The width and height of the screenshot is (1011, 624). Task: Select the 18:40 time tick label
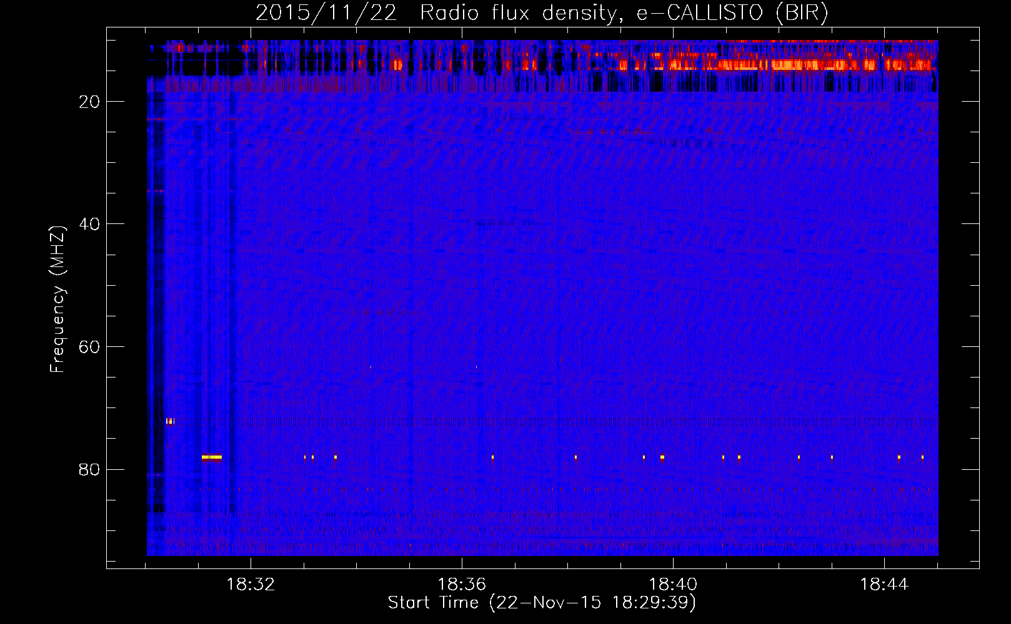pos(673,585)
